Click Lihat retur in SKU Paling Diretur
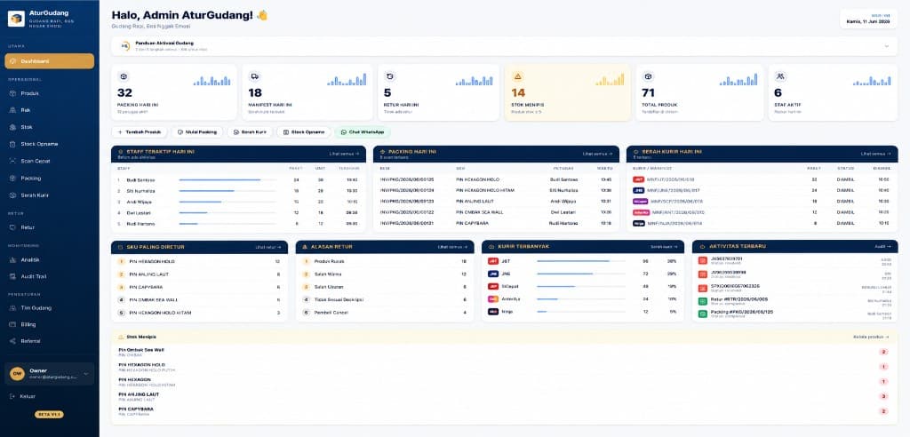Screen dimensions: 910x437 point(268,247)
